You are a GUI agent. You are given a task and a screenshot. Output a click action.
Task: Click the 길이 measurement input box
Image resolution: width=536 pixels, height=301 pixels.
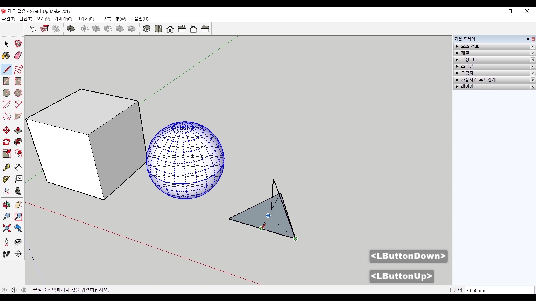(499, 290)
